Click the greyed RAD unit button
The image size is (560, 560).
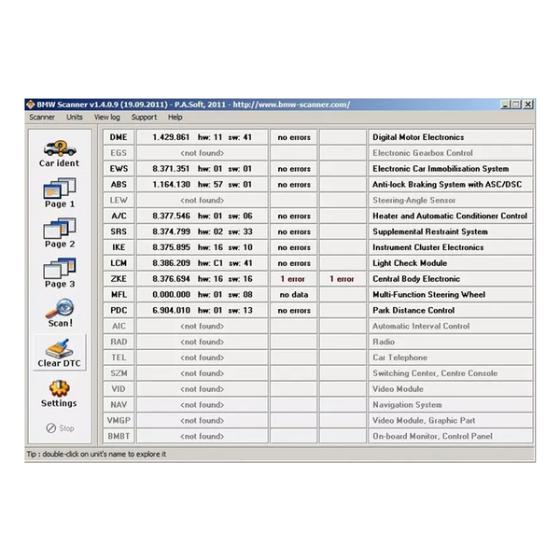click(x=119, y=342)
